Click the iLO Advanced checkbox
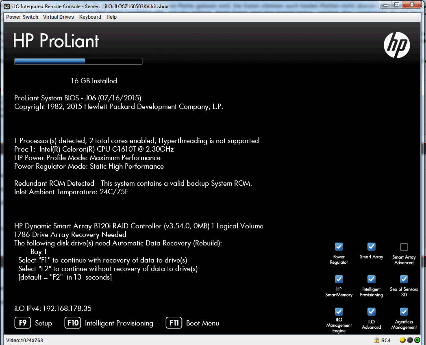Screen dimensions: 426x345 pos(372,311)
